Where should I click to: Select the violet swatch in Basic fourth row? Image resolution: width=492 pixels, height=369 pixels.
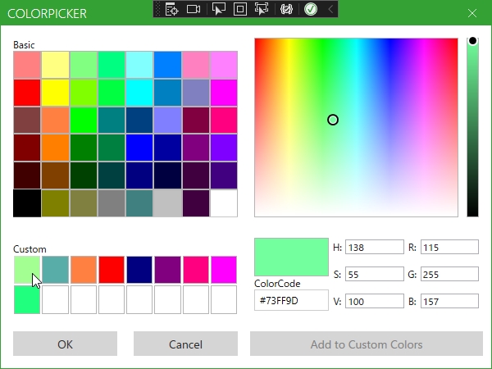tap(224, 148)
